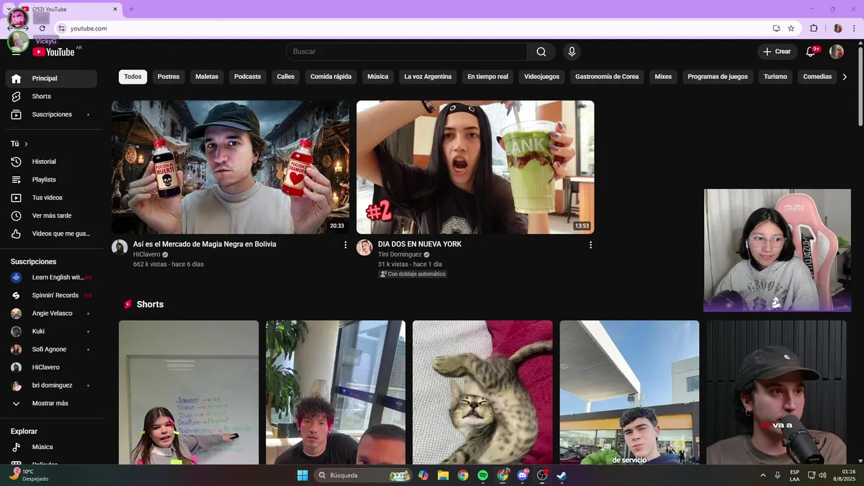View site information icon in address bar
The height and width of the screenshot is (486, 864).
coord(61,28)
